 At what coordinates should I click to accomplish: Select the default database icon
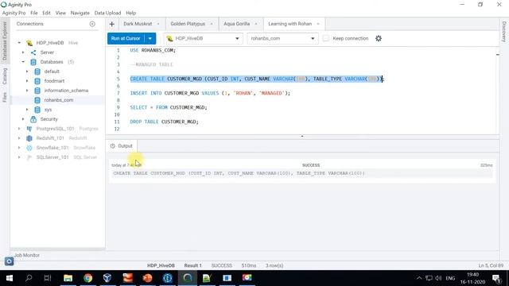37,71
